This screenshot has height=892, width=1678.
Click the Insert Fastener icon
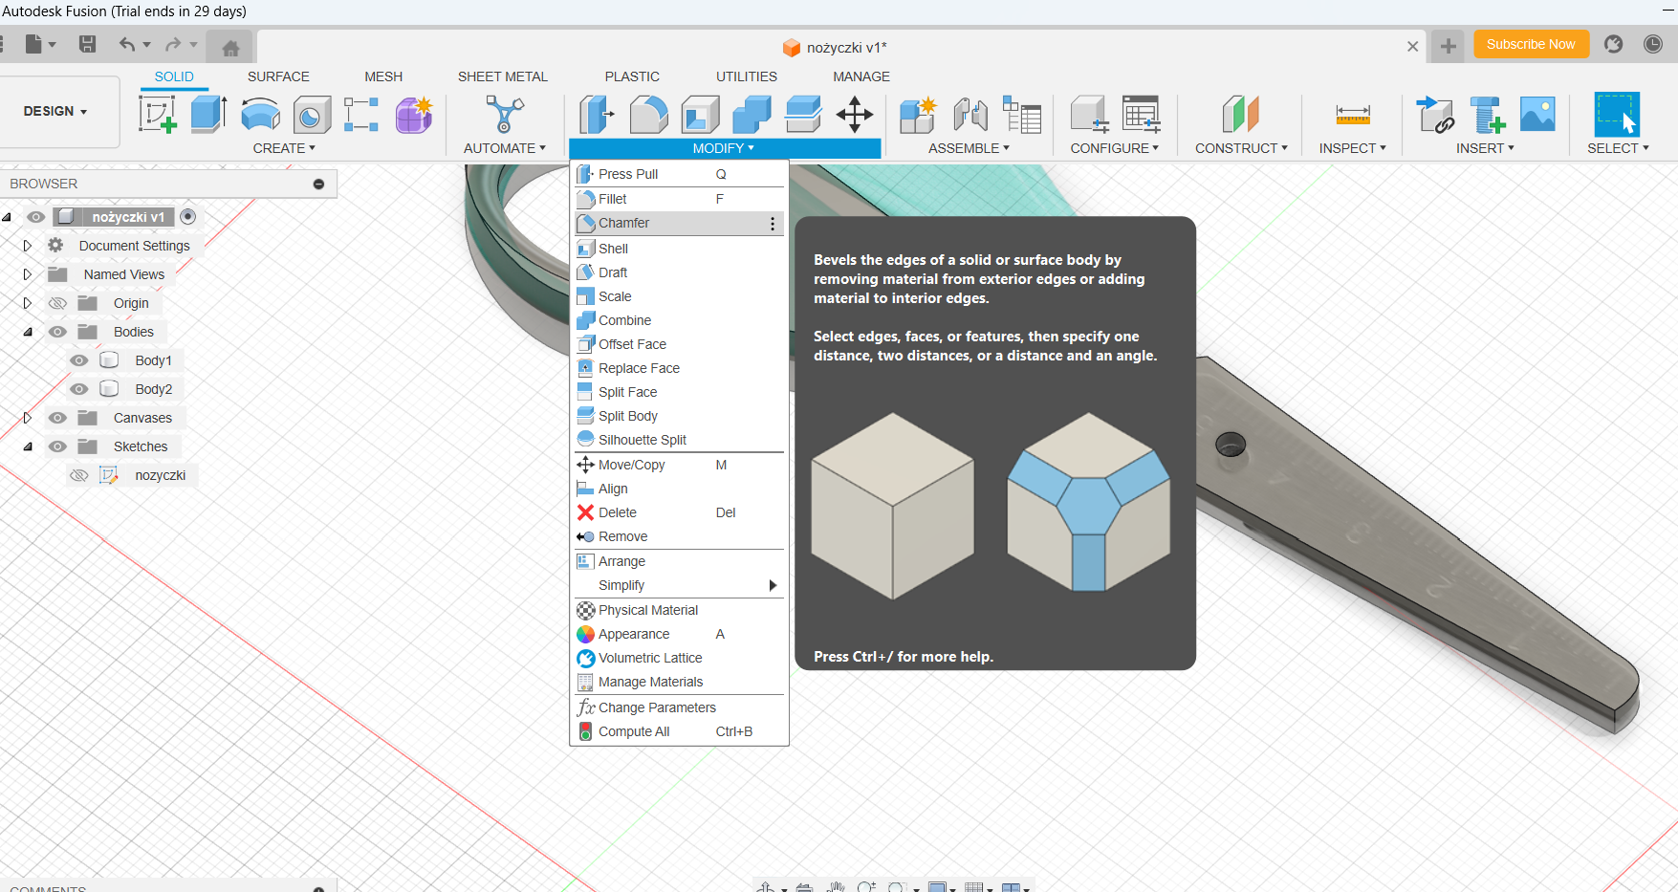1487,115
